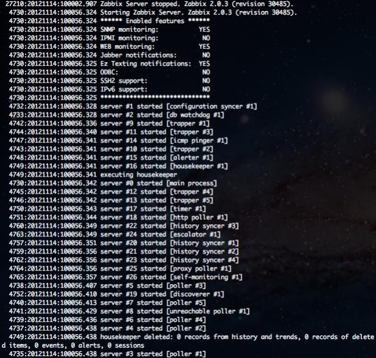Click the 'Jabber notifications: NO' line
This screenshot has height=358, width=376.
(109, 56)
